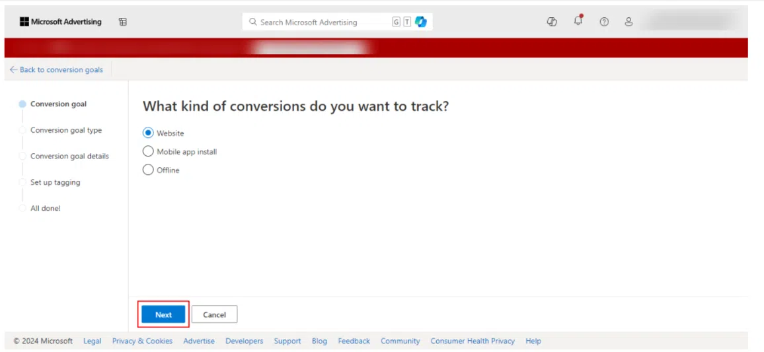Click the Next button
Screen dimensions: 764x352
tap(163, 314)
